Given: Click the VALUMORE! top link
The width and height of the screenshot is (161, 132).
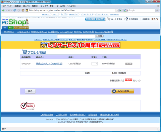Looking at the screenshot, I should 115,14.
